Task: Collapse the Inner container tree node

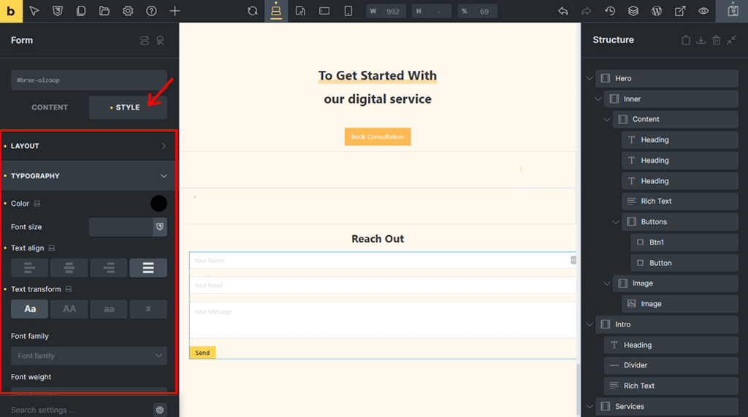Action: [x=598, y=99]
